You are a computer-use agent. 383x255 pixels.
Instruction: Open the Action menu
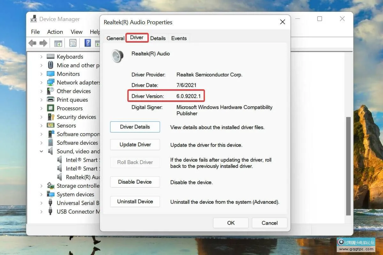pyautogui.click(x=55, y=32)
